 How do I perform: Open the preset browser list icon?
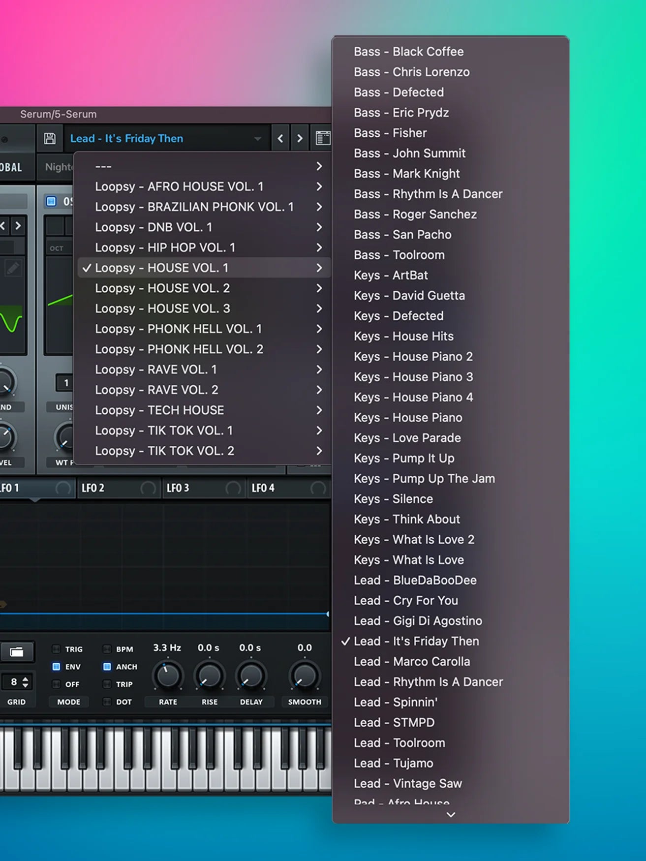(x=323, y=138)
